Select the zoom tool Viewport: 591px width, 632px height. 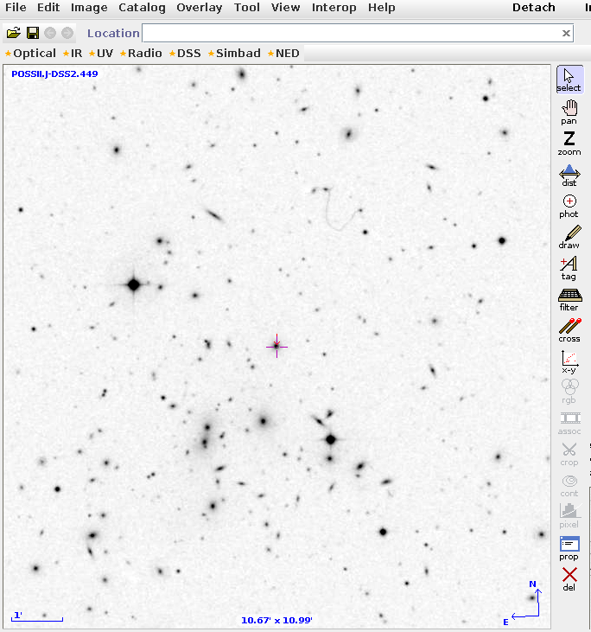569,142
